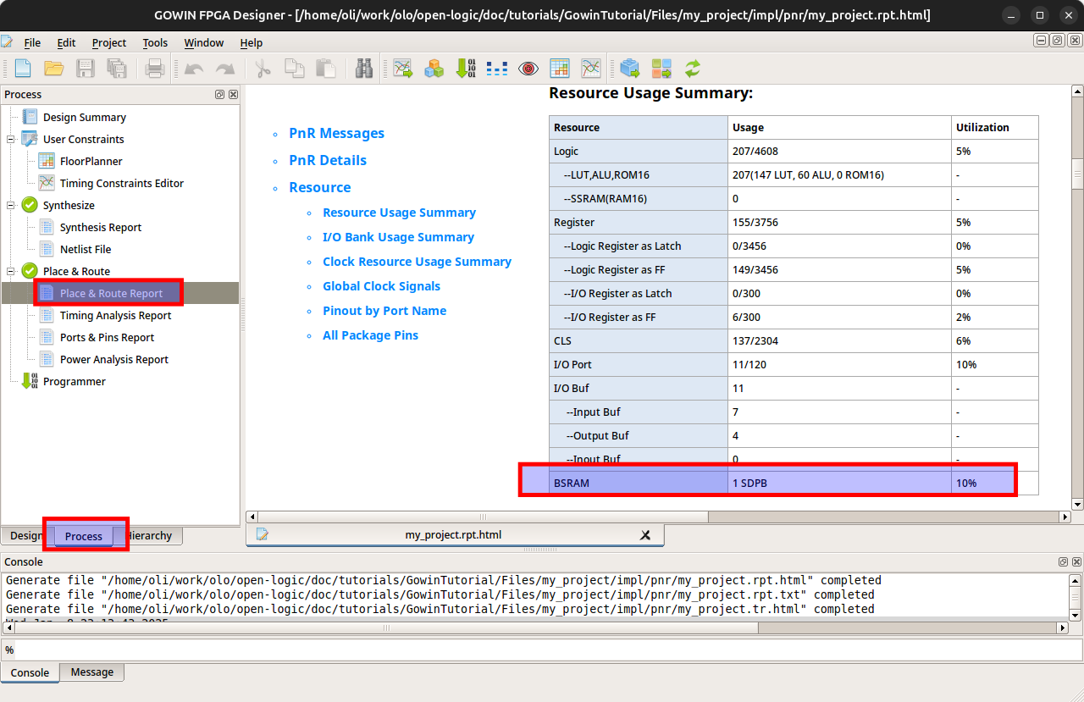Click the Console command input field
Viewport: 1084px width, 702px height.
[548, 650]
